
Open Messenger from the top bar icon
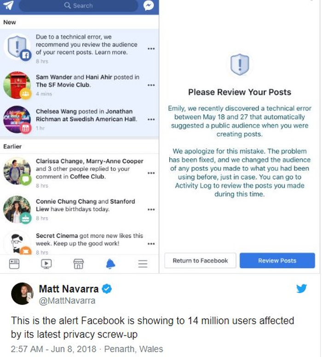click(x=148, y=6)
